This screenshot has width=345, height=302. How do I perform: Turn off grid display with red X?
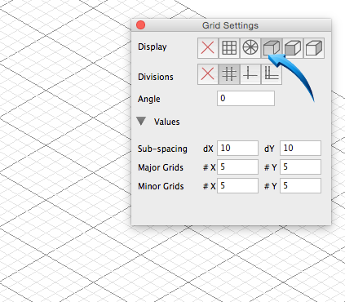[208, 48]
